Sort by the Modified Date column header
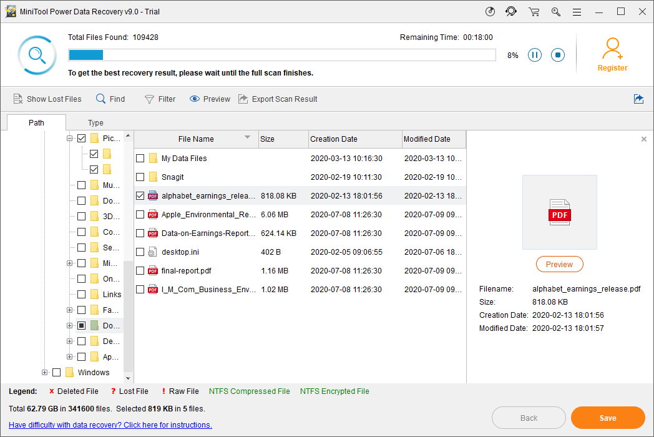654x437 pixels. [434, 139]
